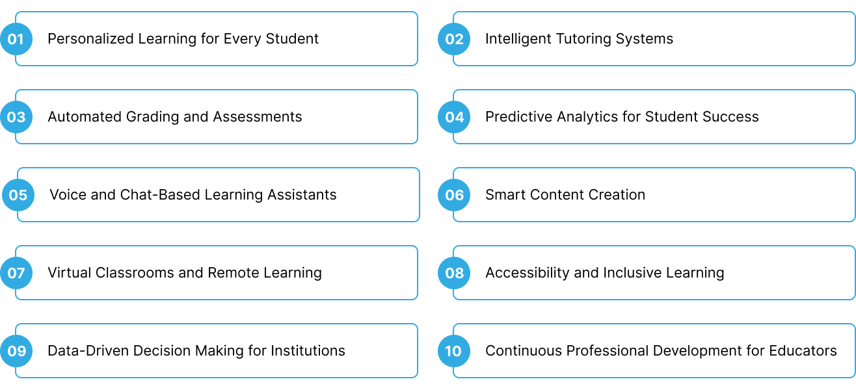Select Voice and Chat-Based Learning Assistants

click(193, 195)
